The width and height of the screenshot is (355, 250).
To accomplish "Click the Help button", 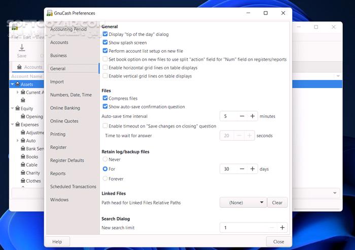I will 57,241.
